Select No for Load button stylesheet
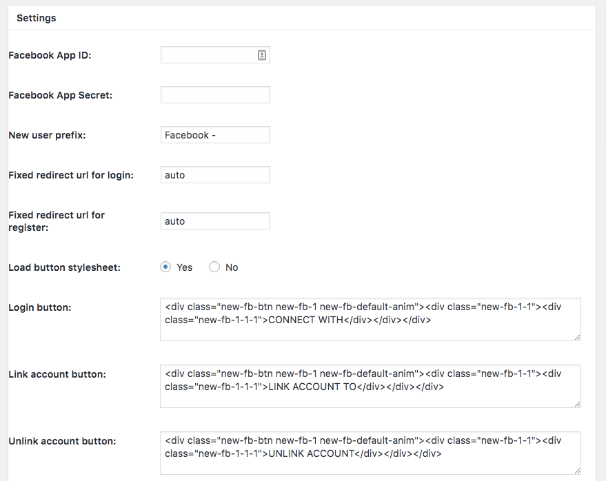 click(x=214, y=267)
